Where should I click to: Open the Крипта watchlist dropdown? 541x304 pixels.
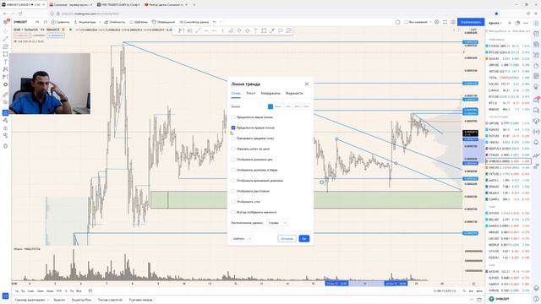click(x=495, y=23)
